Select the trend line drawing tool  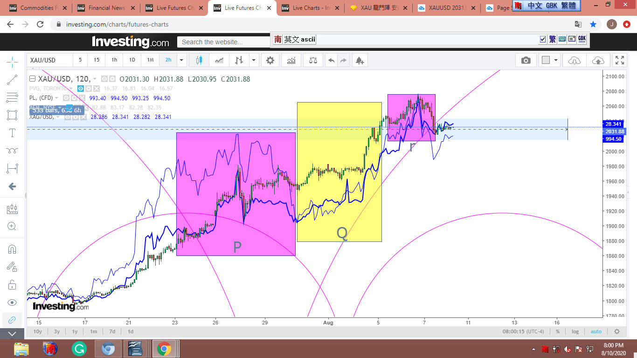pos(13,80)
